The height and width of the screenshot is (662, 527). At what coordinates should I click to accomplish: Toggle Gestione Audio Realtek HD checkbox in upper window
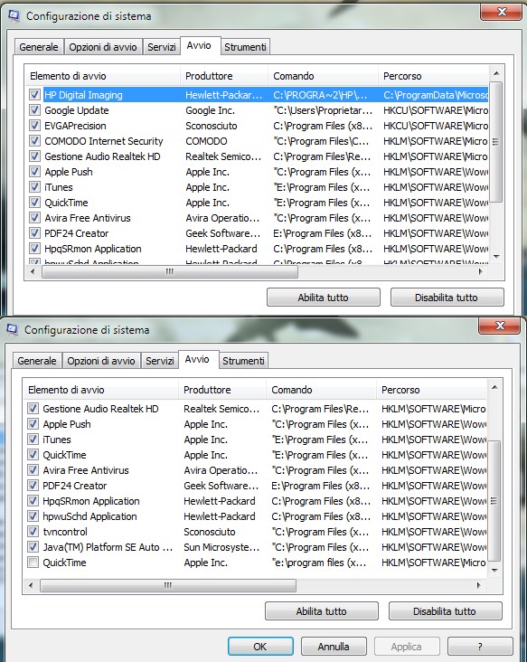coord(34,156)
